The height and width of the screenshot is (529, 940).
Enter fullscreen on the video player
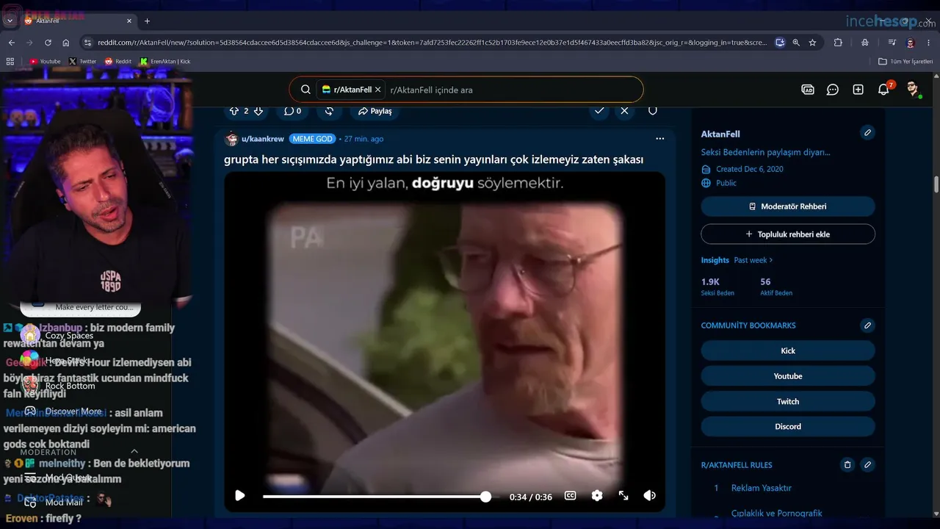click(x=623, y=496)
